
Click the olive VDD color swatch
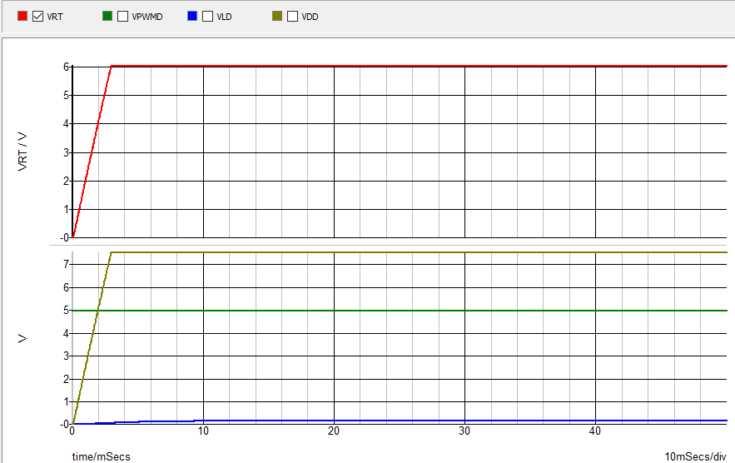pos(277,17)
